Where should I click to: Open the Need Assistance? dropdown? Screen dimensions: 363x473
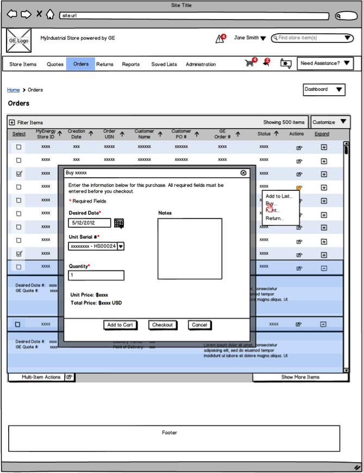pyautogui.click(x=325, y=64)
